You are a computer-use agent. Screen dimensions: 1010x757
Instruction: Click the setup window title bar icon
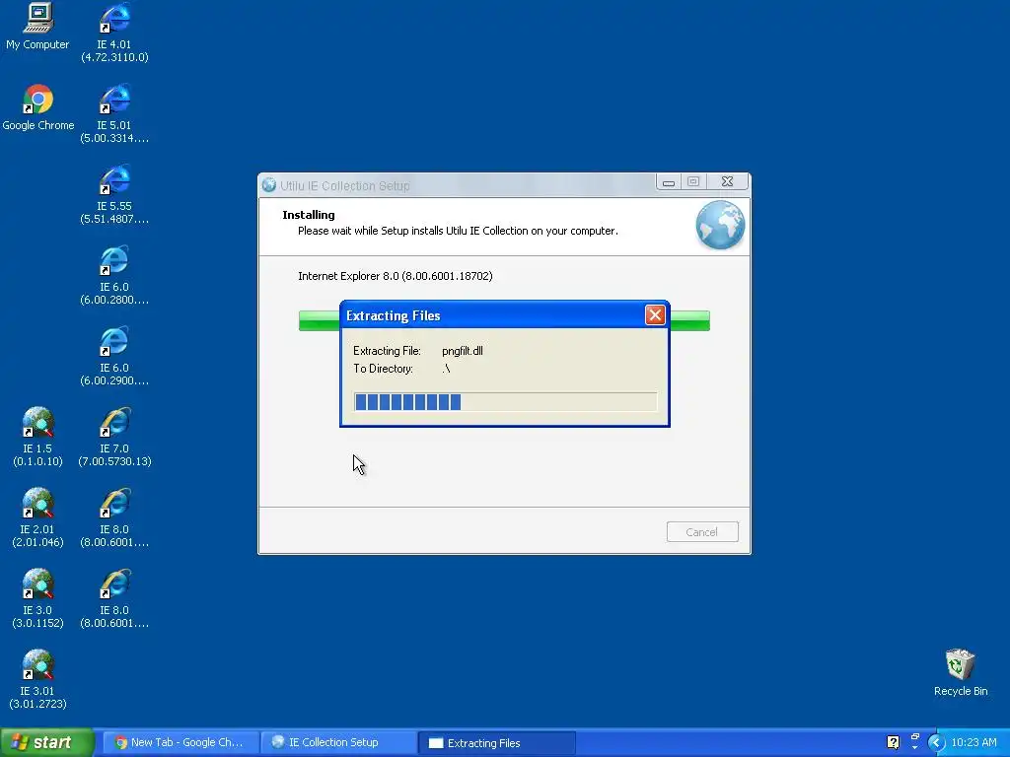269,185
